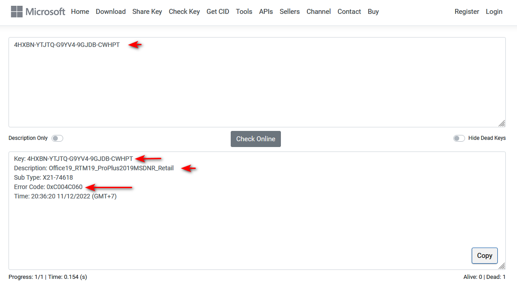Open the Contact page

coord(349,12)
